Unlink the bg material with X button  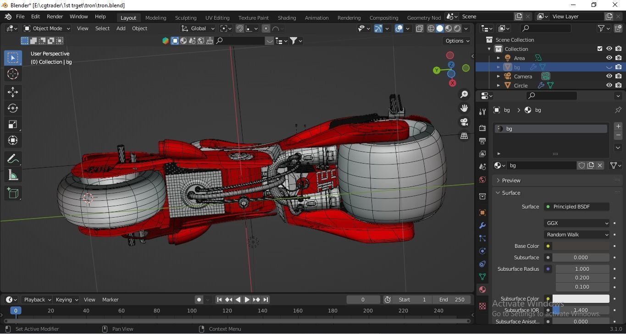(600, 165)
